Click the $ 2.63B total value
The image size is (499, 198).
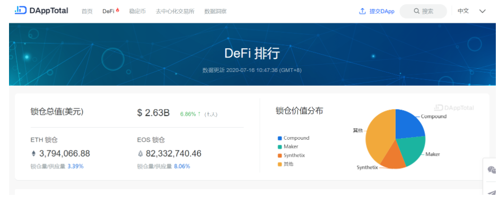[x=153, y=113]
